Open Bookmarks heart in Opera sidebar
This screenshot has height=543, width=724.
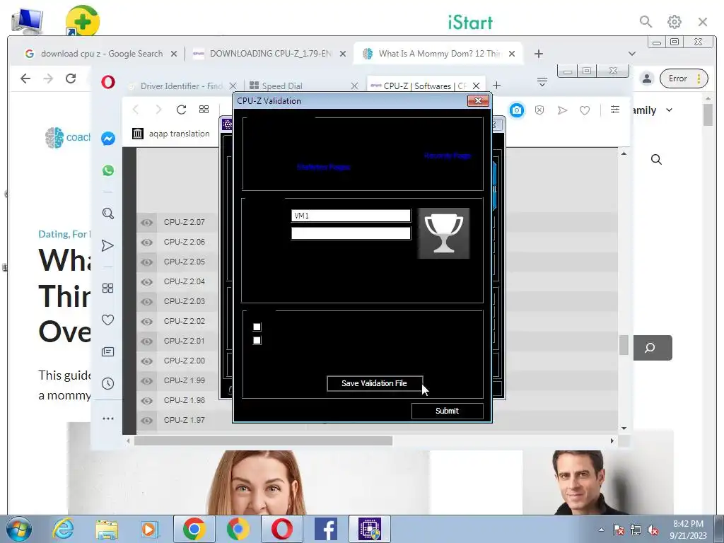coord(107,320)
